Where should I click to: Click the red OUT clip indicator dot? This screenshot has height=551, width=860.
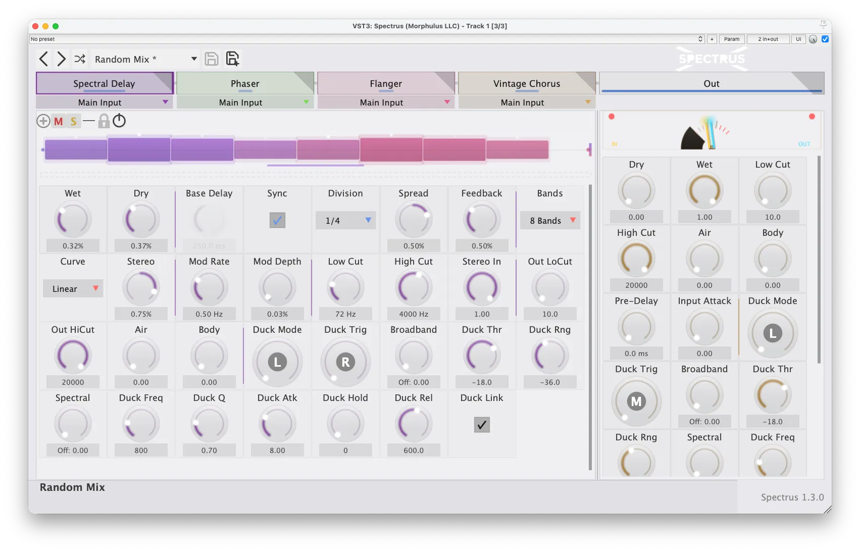(812, 117)
